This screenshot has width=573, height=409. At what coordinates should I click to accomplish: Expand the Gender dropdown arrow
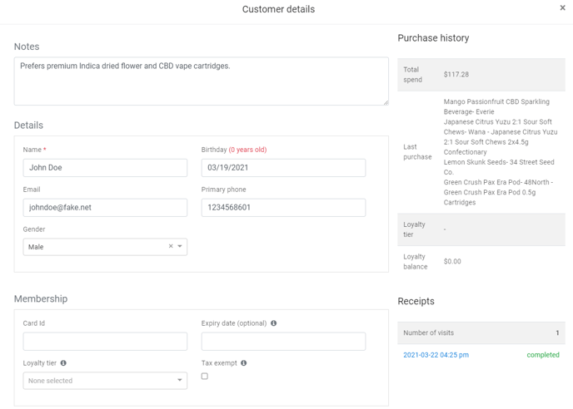point(180,247)
